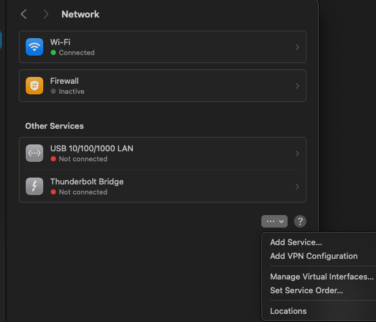Open the Locations submenu entry
This screenshot has height=322, width=376.
point(288,311)
